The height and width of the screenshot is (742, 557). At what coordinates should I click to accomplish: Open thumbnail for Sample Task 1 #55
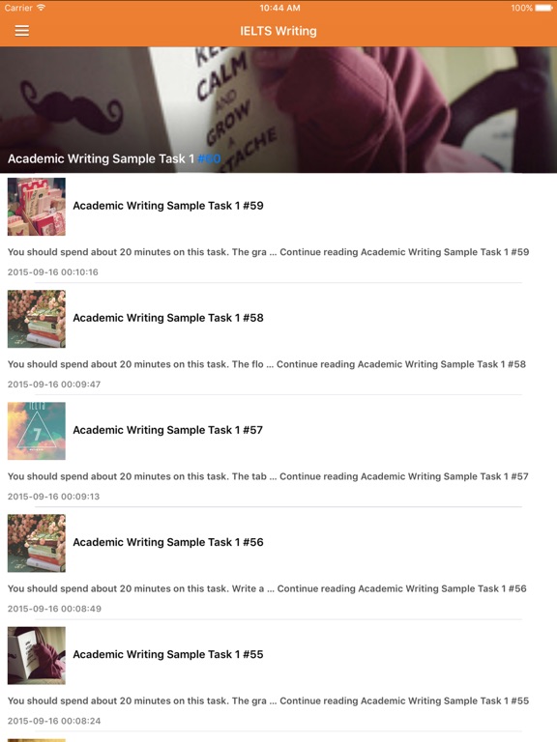coord(37,655)
